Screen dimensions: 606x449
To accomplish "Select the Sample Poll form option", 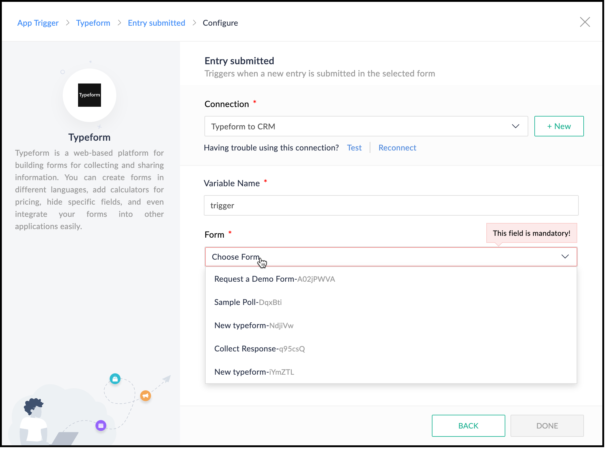I will (x=248, y=302).
